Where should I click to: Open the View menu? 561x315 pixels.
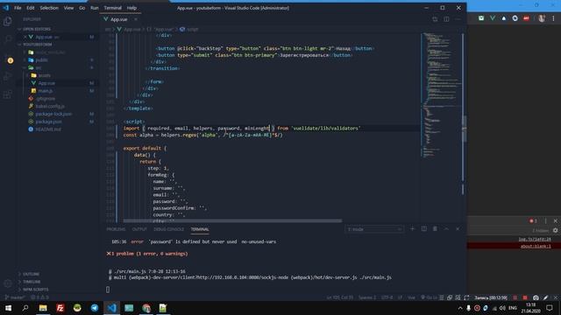pyautogui.click(x=68, y=8)
